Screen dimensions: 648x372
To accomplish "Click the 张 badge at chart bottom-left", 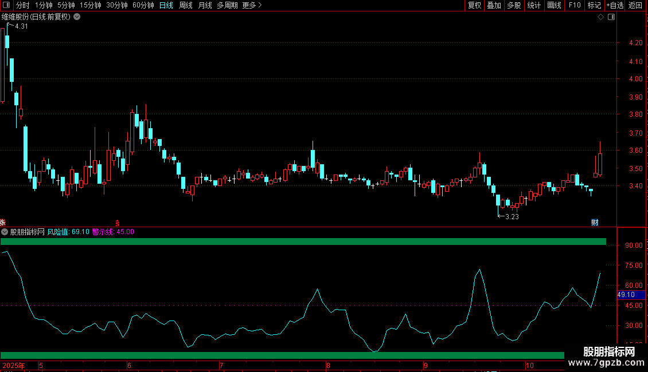I will [x=3, y=222].
